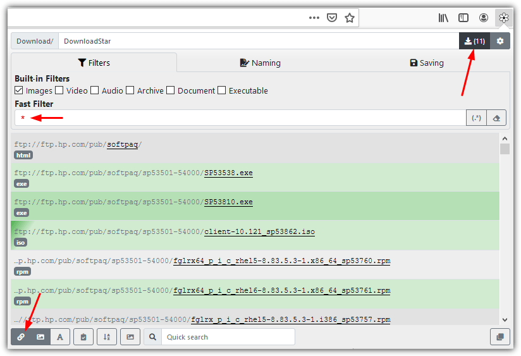Click the sort order icon
Screen dimensions: 521x356
point(107,337)
